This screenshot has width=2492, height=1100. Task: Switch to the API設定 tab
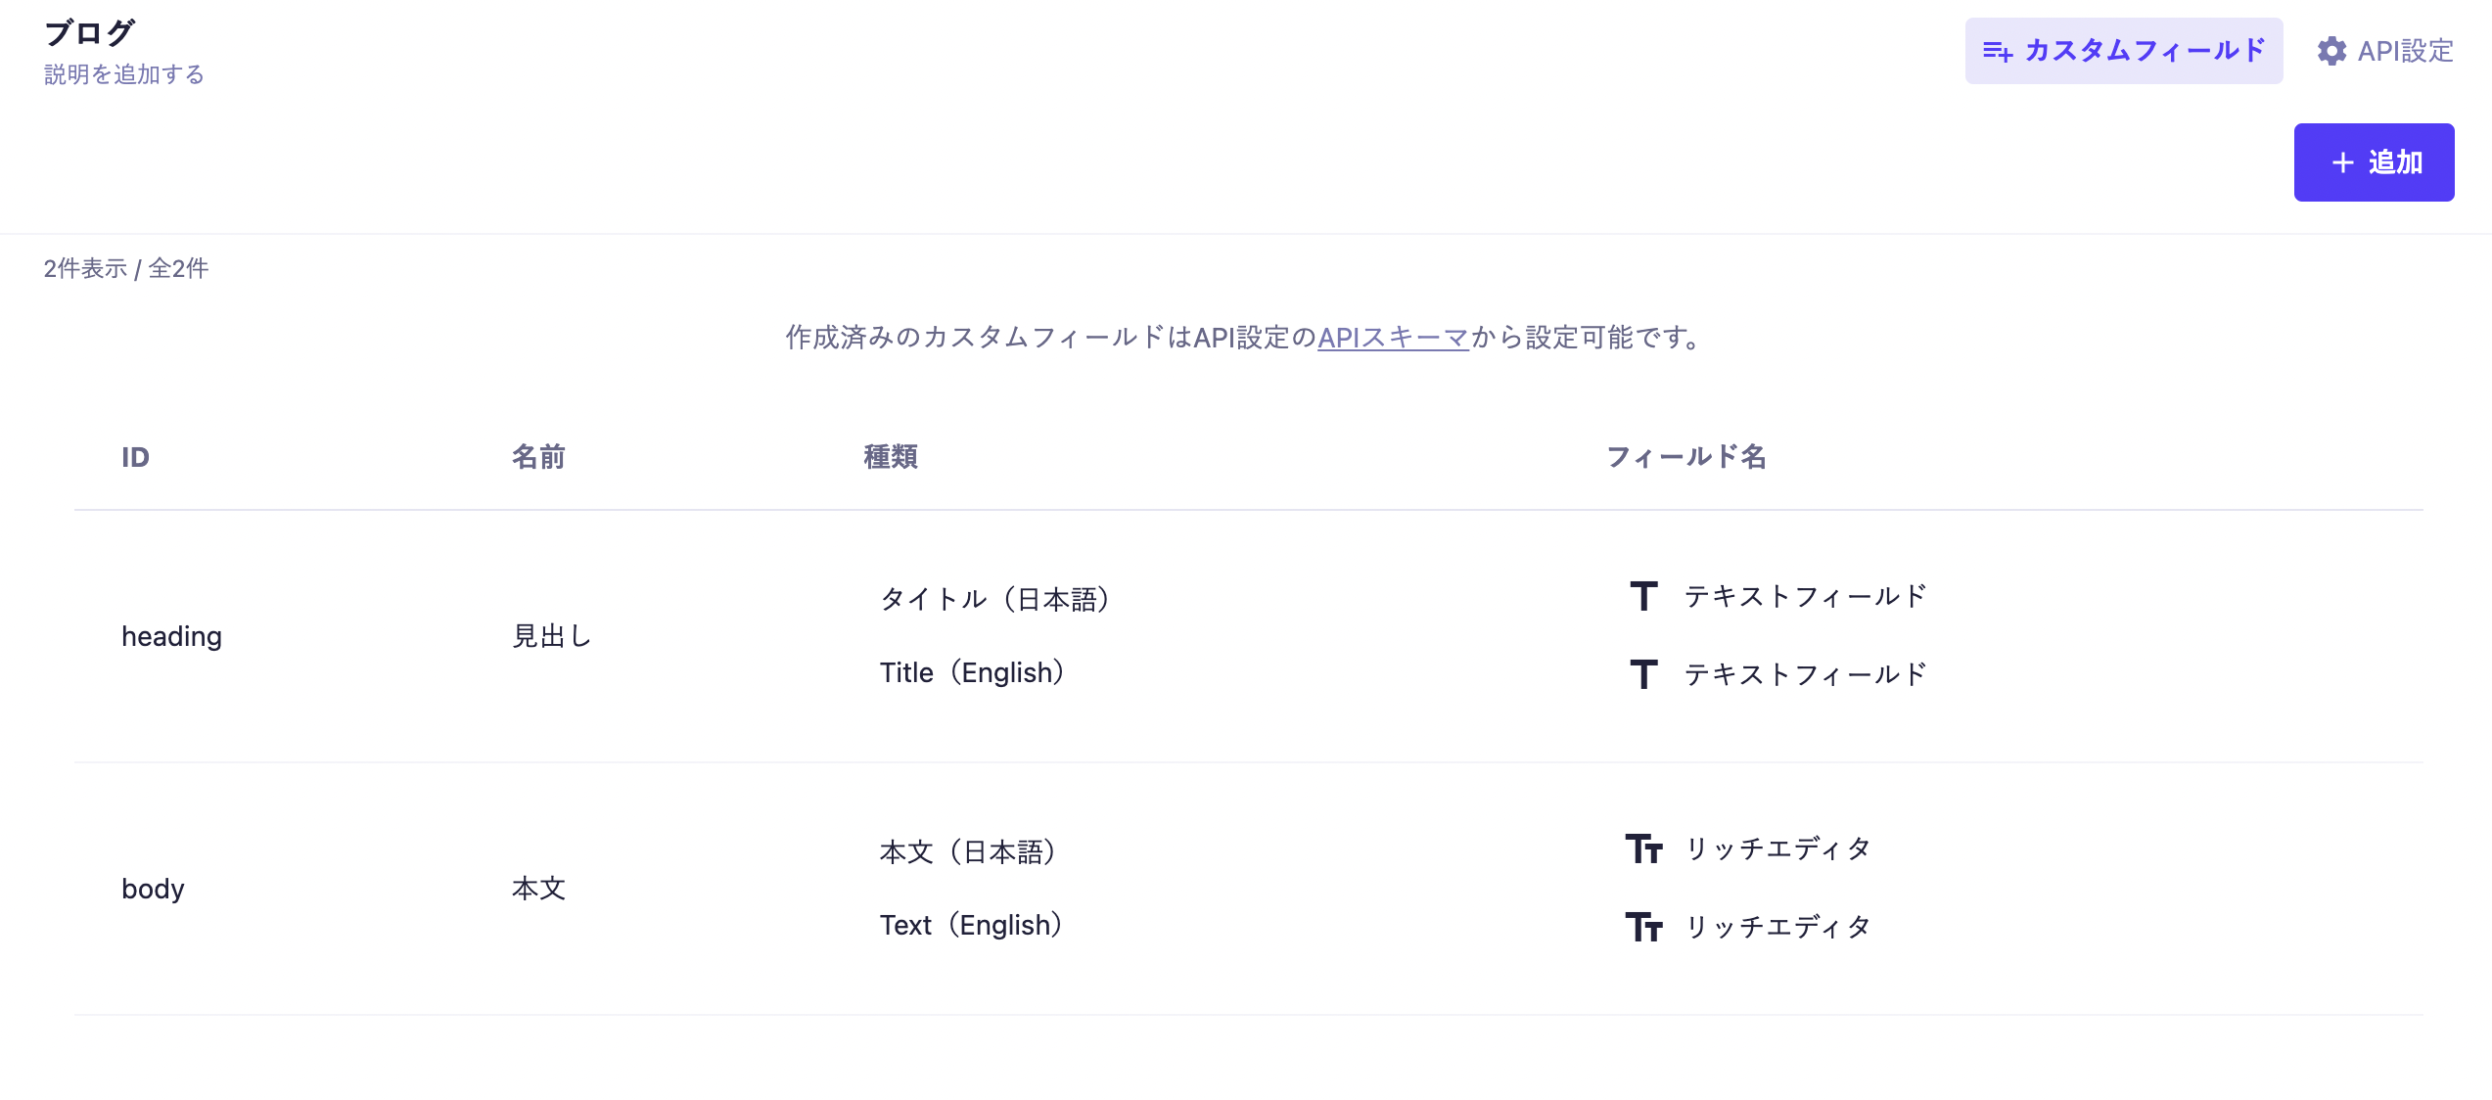(2384, 51)
